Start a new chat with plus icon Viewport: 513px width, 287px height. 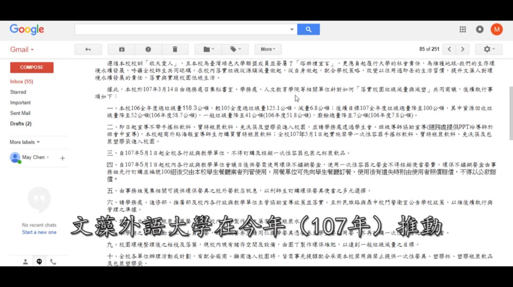coord(62,158)
